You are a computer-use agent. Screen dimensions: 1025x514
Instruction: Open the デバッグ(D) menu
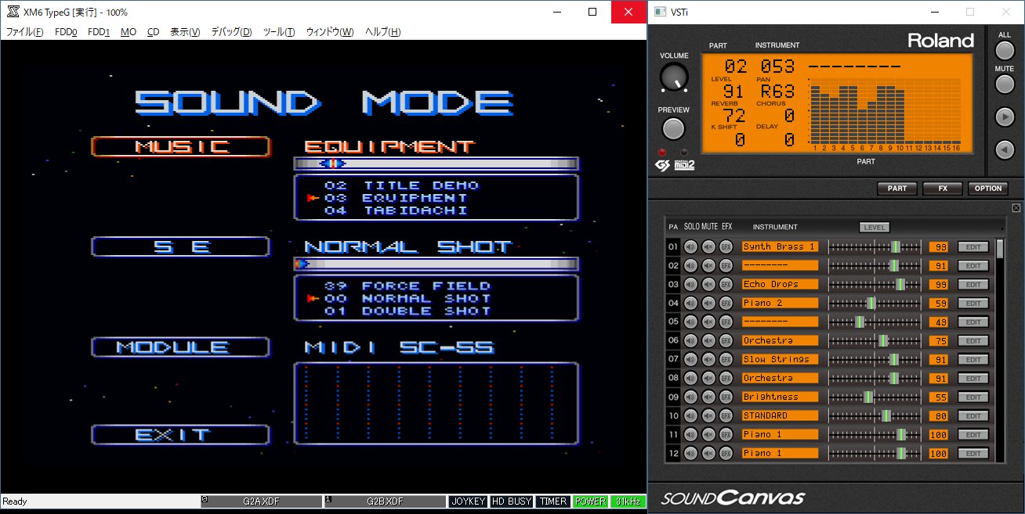pos(231,32)
